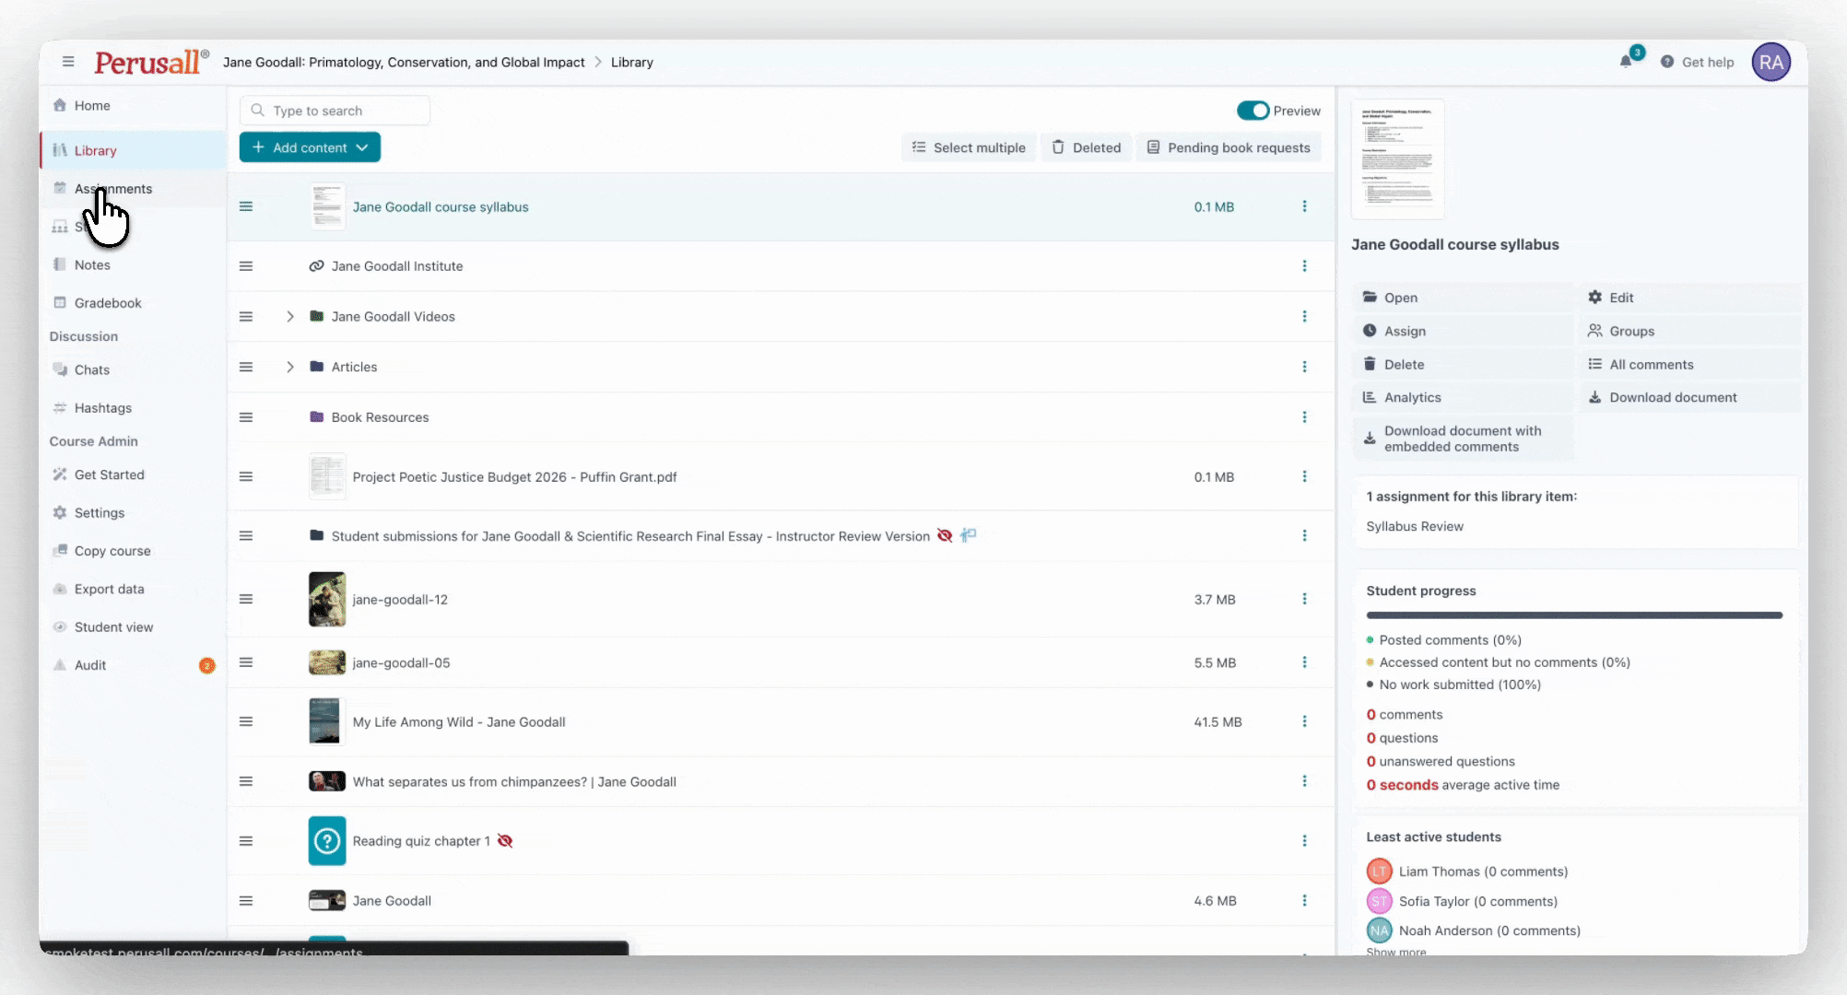Open course Settings in the sidebar
The image size is (1847, 995).
pyautogui.click(x=134, y=513)
